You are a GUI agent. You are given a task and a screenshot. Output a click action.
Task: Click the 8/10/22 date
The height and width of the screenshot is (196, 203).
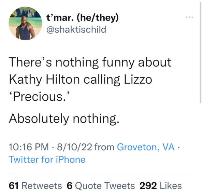(75, 147)
